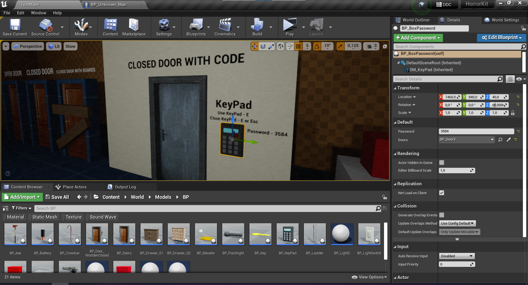Select the translate gizmo mode in viewport
This screenshot has width=528, height=285.
(x=254, y=46)
